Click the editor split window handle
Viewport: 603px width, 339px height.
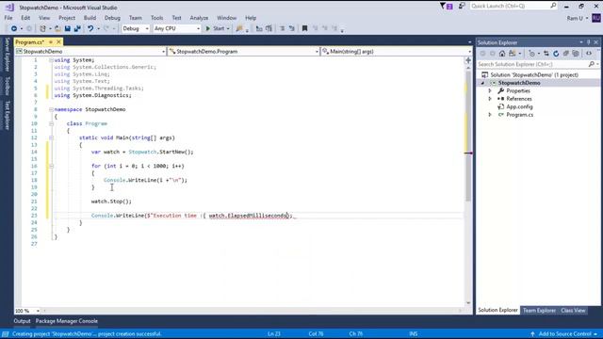coord(468,60)
